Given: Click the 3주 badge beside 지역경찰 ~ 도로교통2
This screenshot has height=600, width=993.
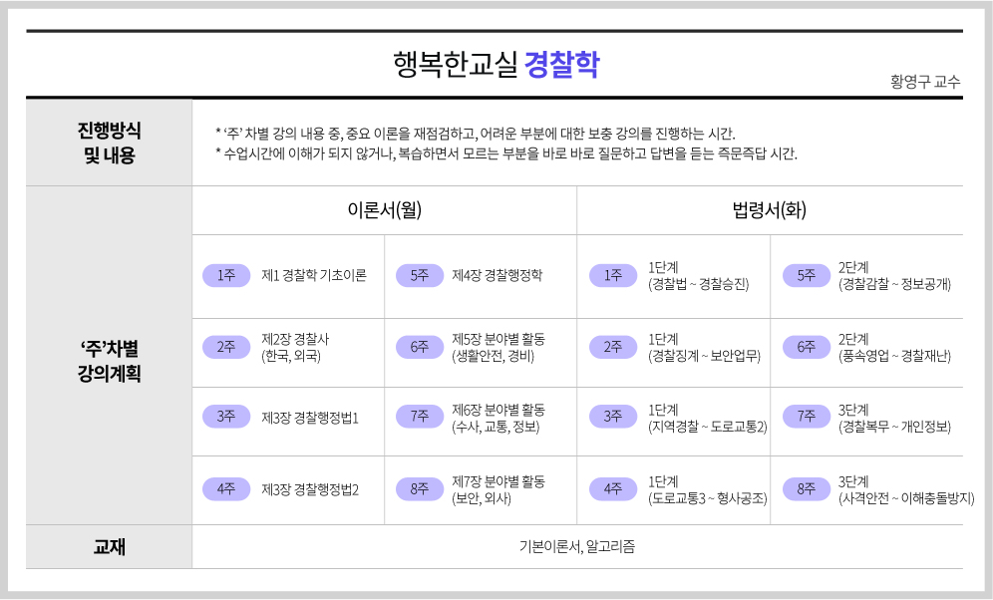Looking at the screenshot, I should (x=613, y=417).
